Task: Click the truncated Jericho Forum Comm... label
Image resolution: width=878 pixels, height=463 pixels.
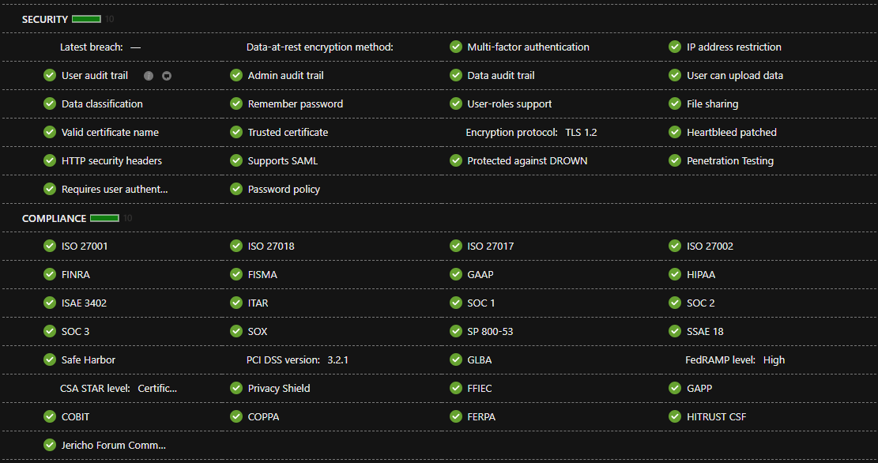Action: [114, 446]
